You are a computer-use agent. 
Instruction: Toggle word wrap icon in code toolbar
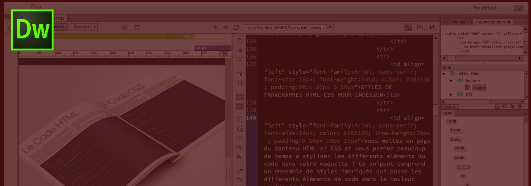(240, 106)
